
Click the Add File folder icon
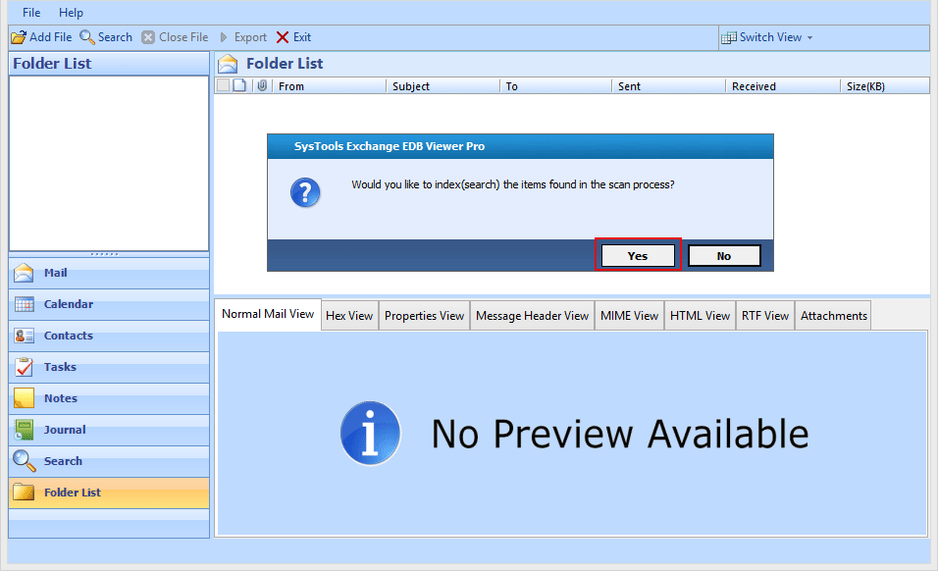tap(19, 37)
